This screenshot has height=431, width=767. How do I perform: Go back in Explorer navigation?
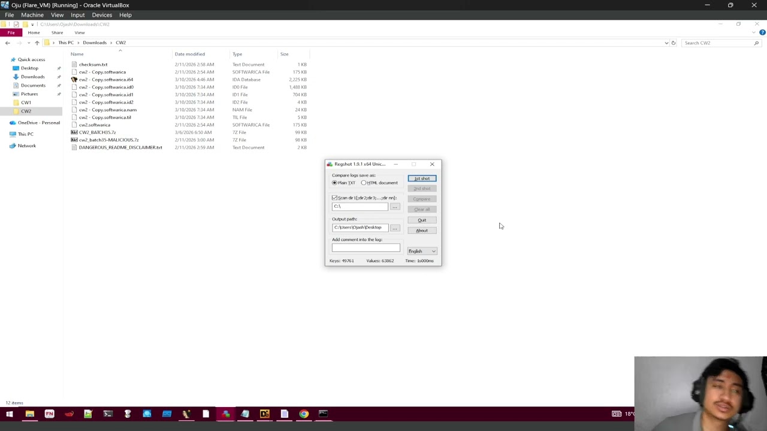(x=7, y=43)
